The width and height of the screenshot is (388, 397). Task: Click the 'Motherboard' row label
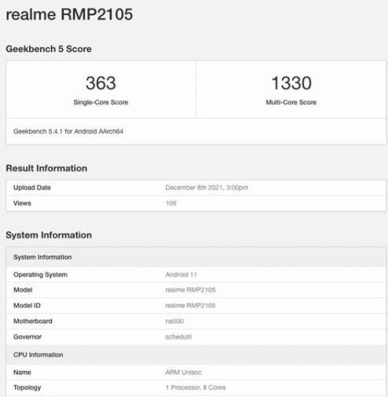(x=33, y=321)
